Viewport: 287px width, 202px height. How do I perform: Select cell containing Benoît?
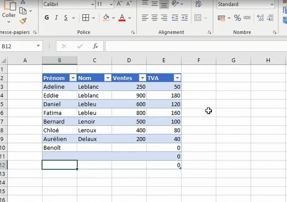[x=59, y=148]
